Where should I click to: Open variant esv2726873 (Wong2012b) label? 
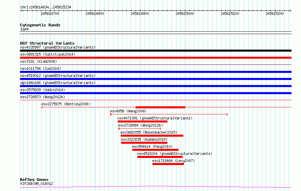(43, 97)
